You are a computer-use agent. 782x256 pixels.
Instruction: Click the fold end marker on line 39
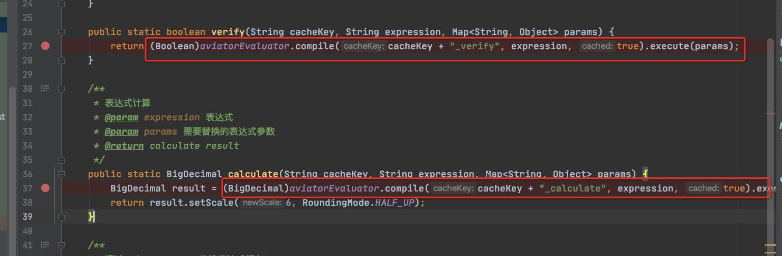click(x=62, y=217)
